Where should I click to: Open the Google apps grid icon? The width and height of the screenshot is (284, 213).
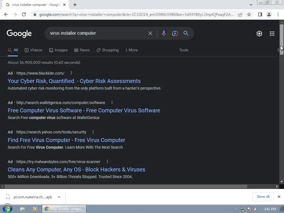[272, 34]
